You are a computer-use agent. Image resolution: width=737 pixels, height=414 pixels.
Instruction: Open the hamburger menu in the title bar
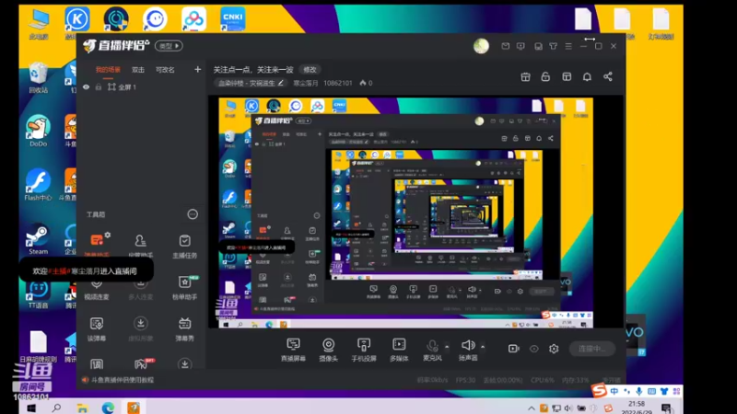click(x=568, y=46)
